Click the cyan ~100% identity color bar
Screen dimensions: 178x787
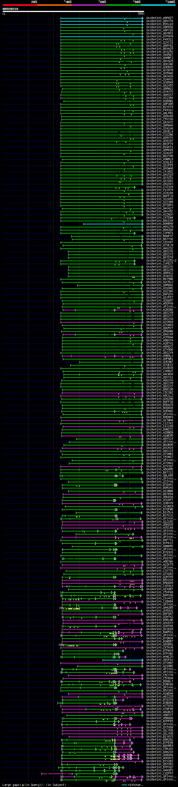click(158, 5)
